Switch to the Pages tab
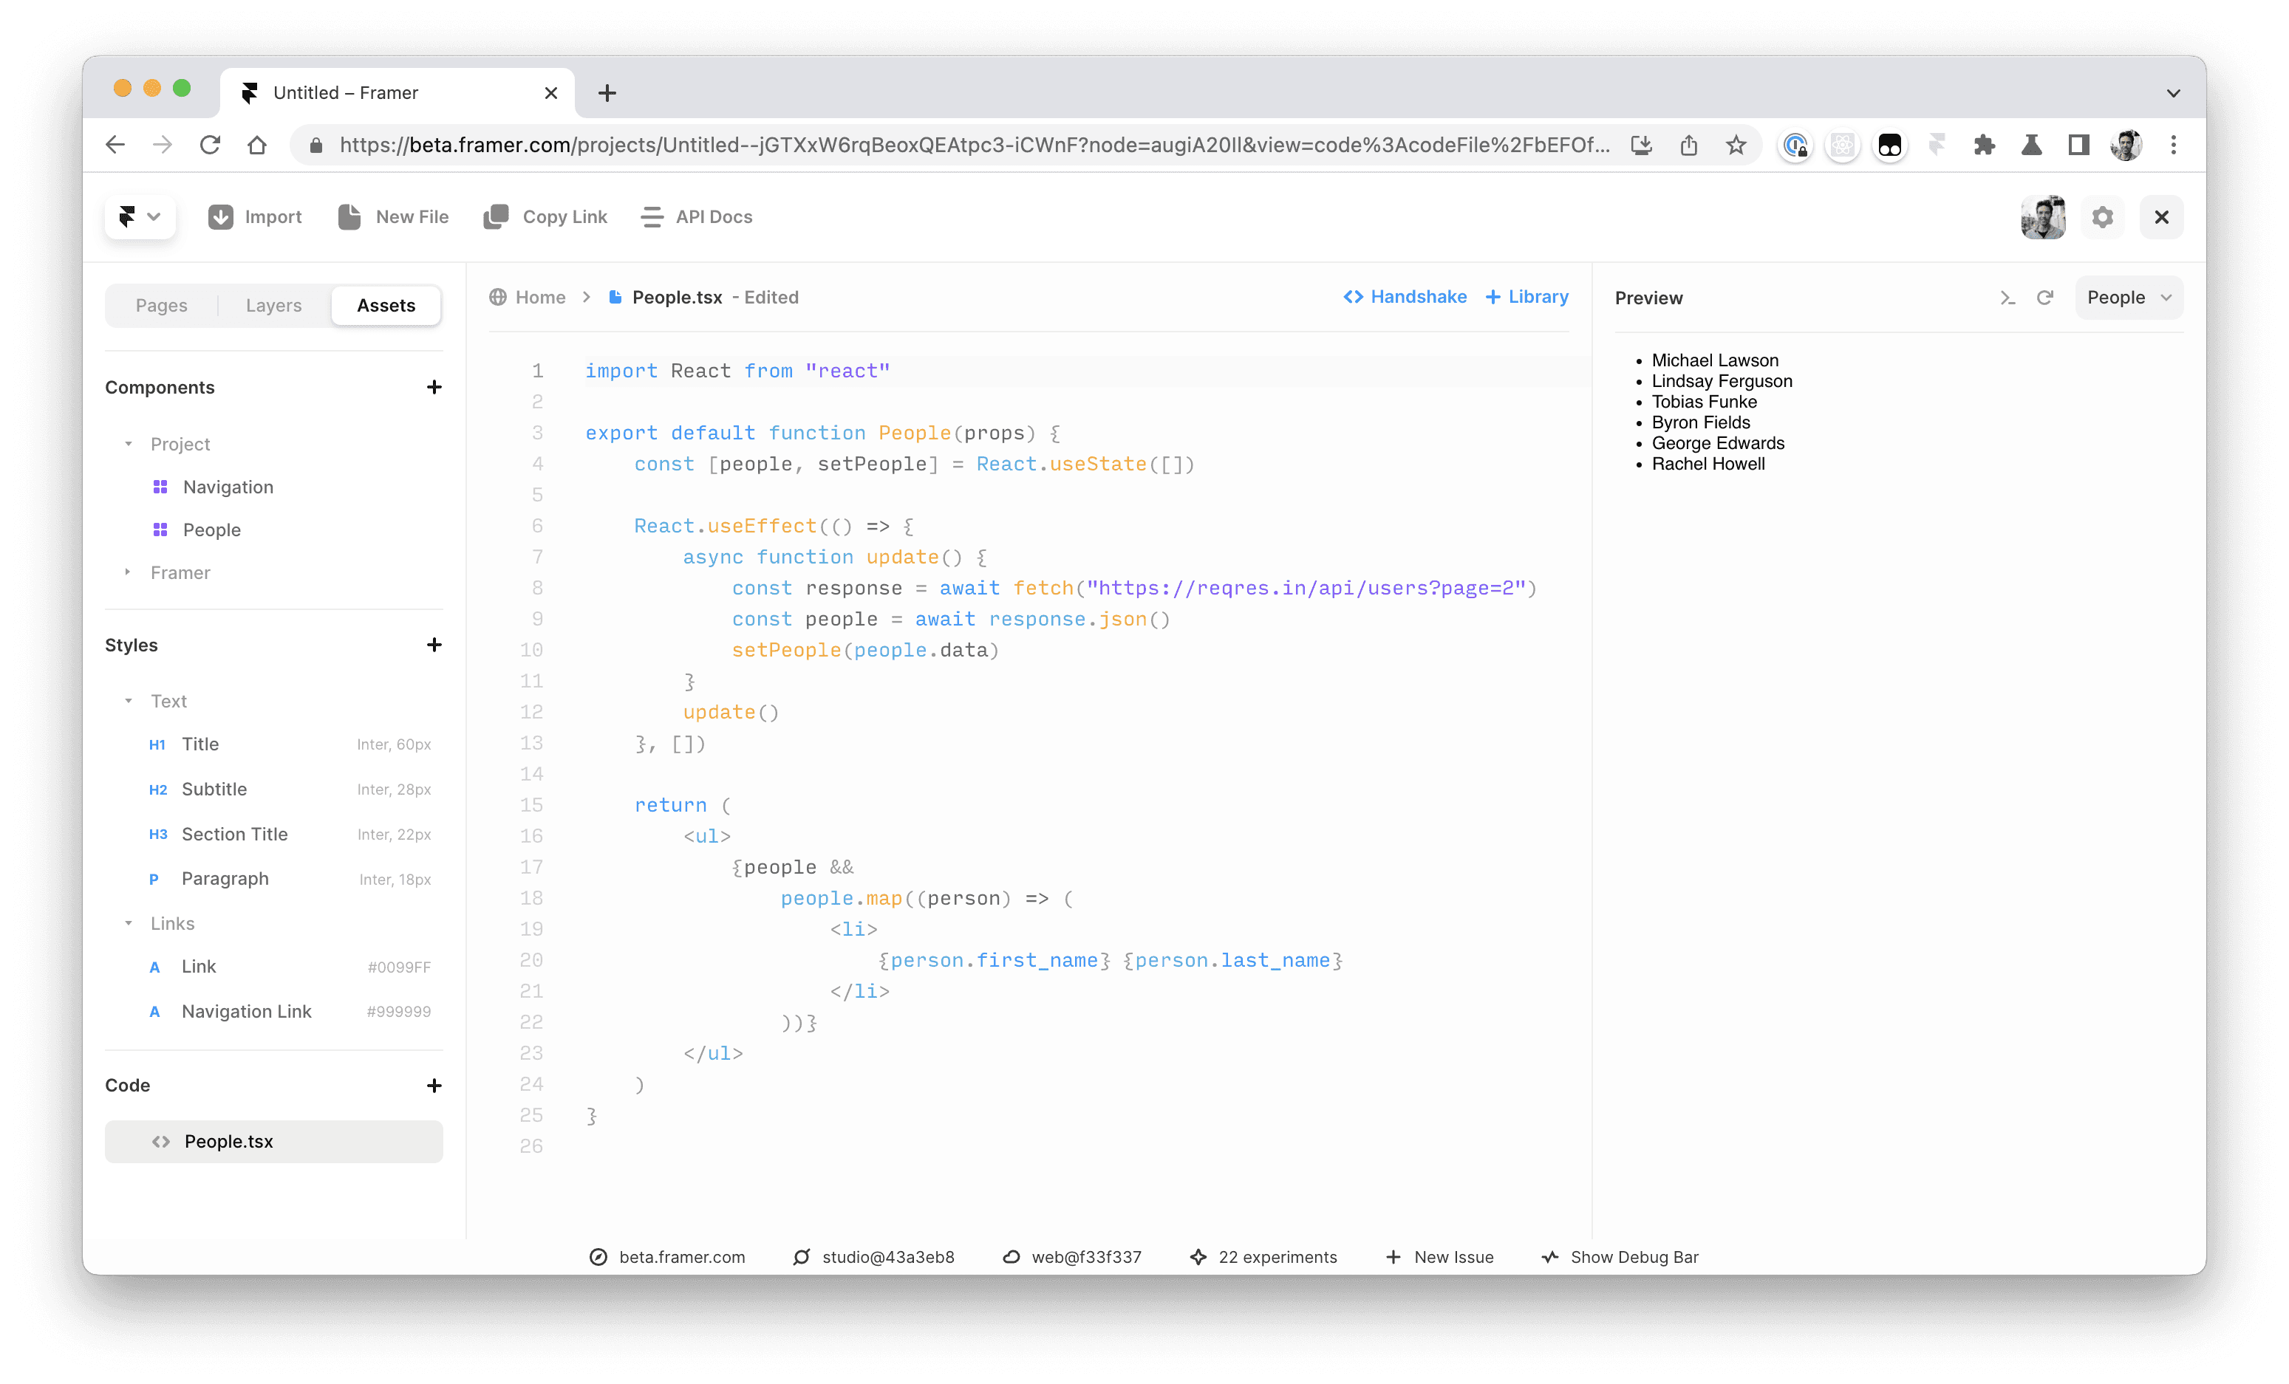This screenshot has width=2289, height=1384. coord(162,305)
